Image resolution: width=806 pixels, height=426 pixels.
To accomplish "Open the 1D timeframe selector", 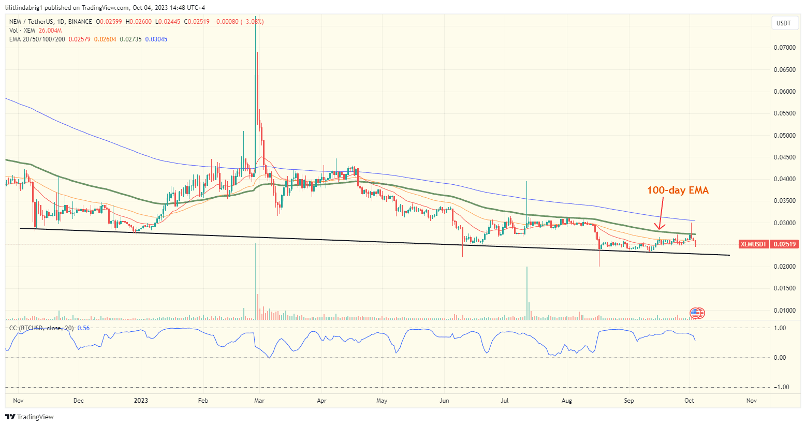I will tap(61, 22).
